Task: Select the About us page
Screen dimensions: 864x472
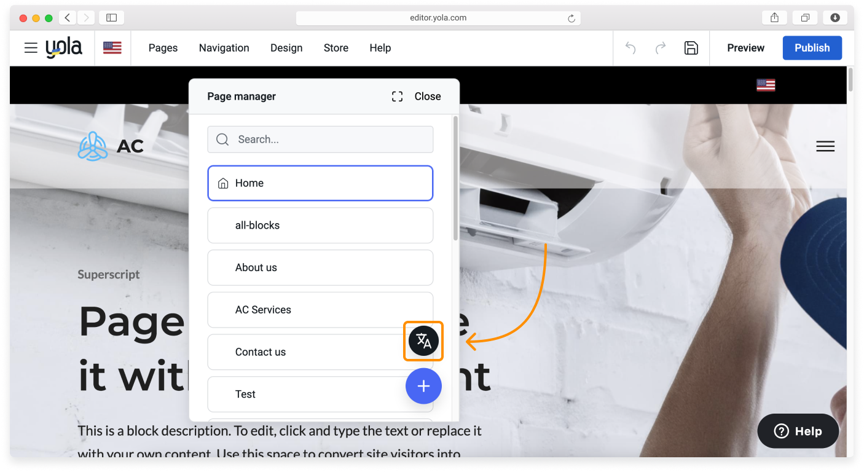Action: click(x=320, y=267)
